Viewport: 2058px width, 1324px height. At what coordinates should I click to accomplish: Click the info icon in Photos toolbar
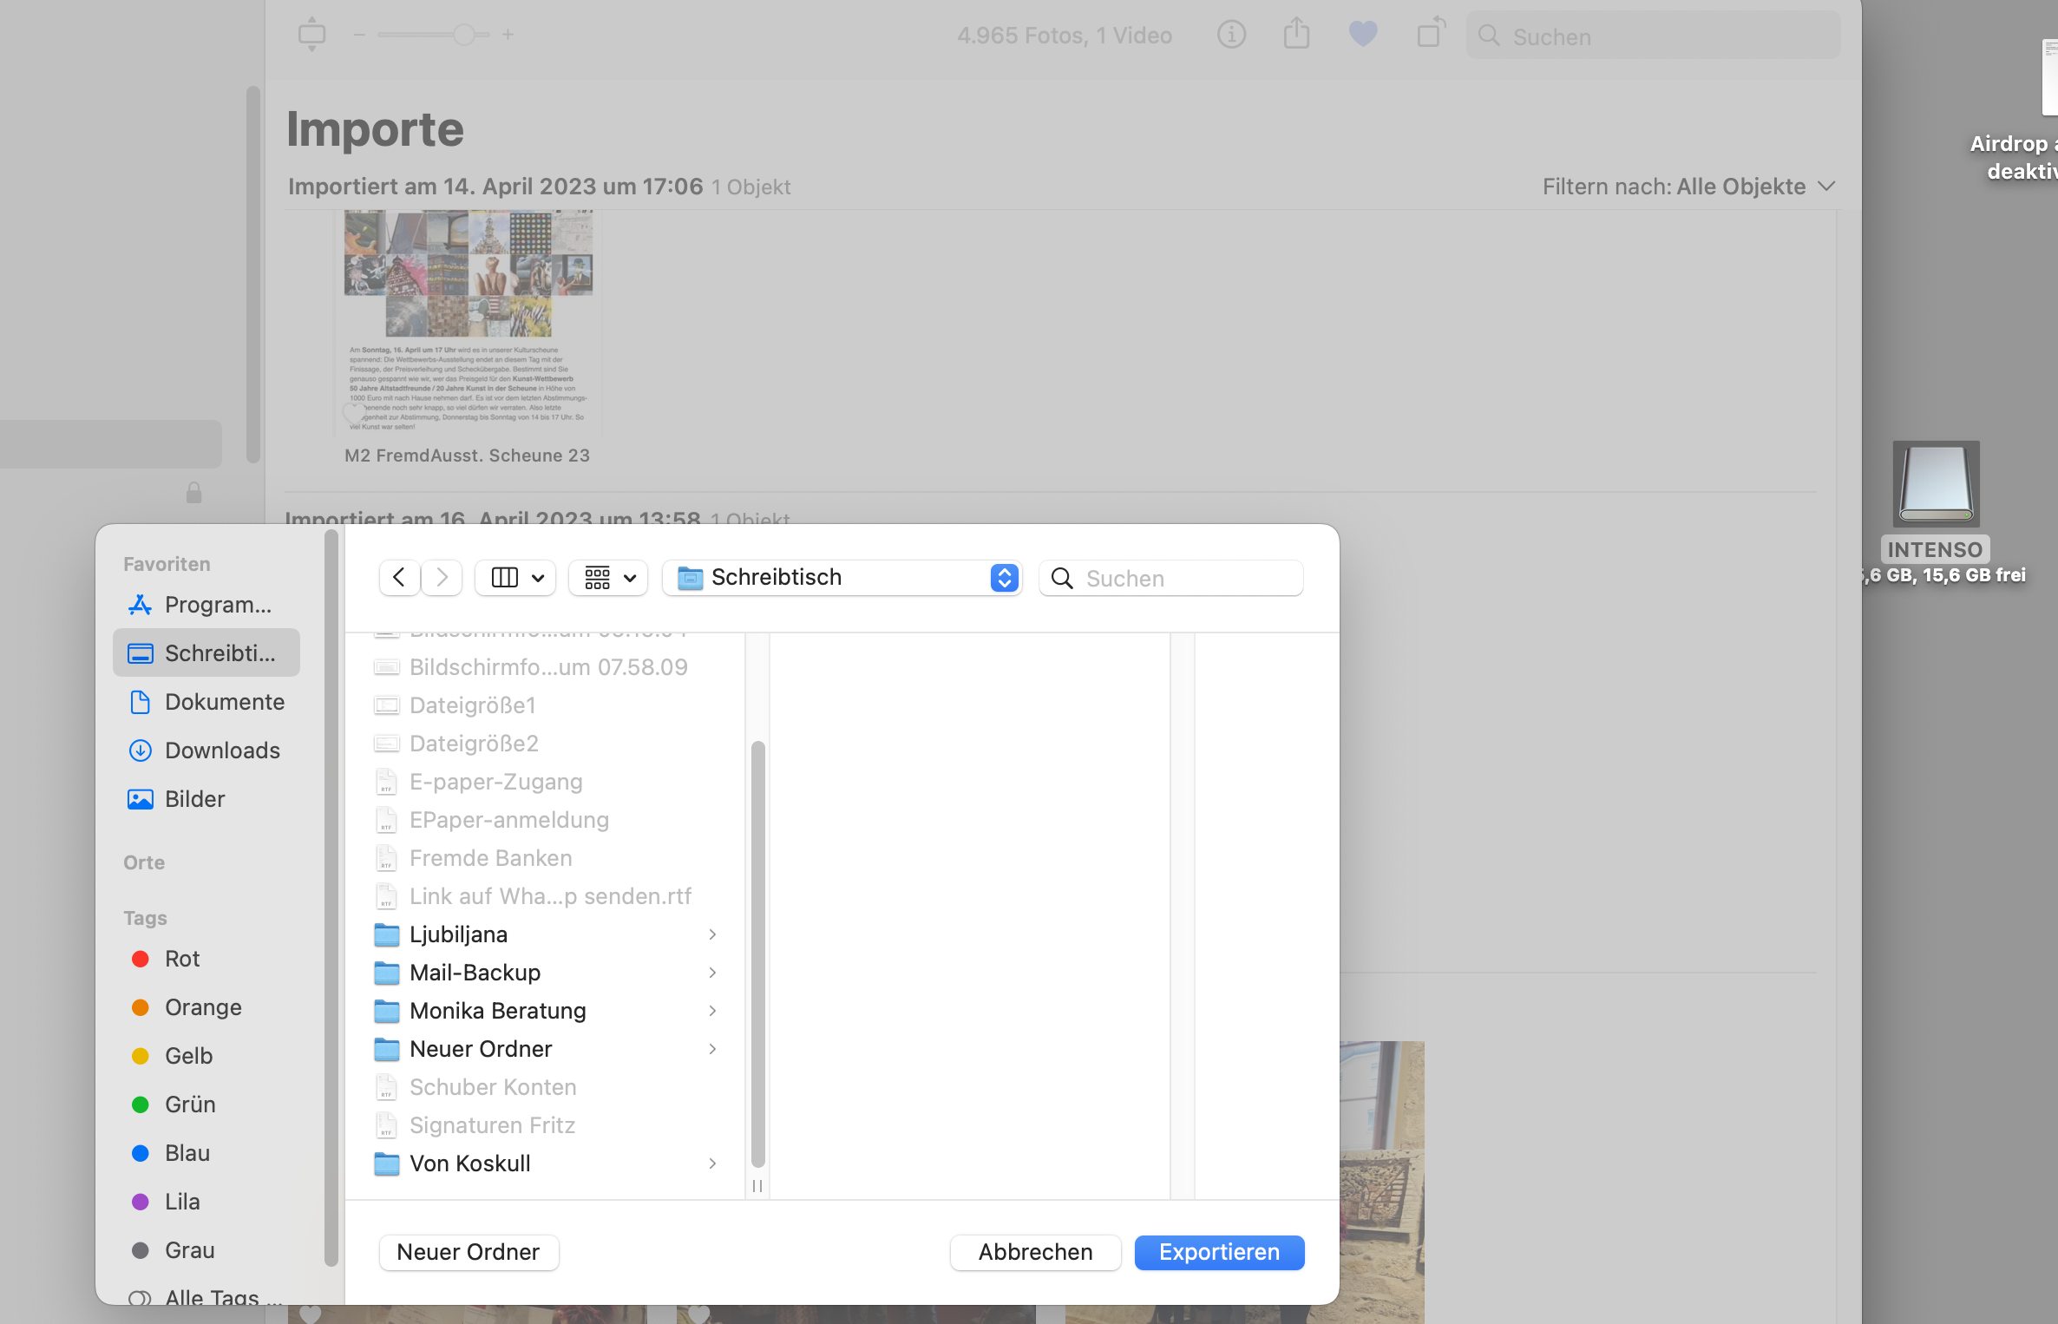tap(1231, 35)
